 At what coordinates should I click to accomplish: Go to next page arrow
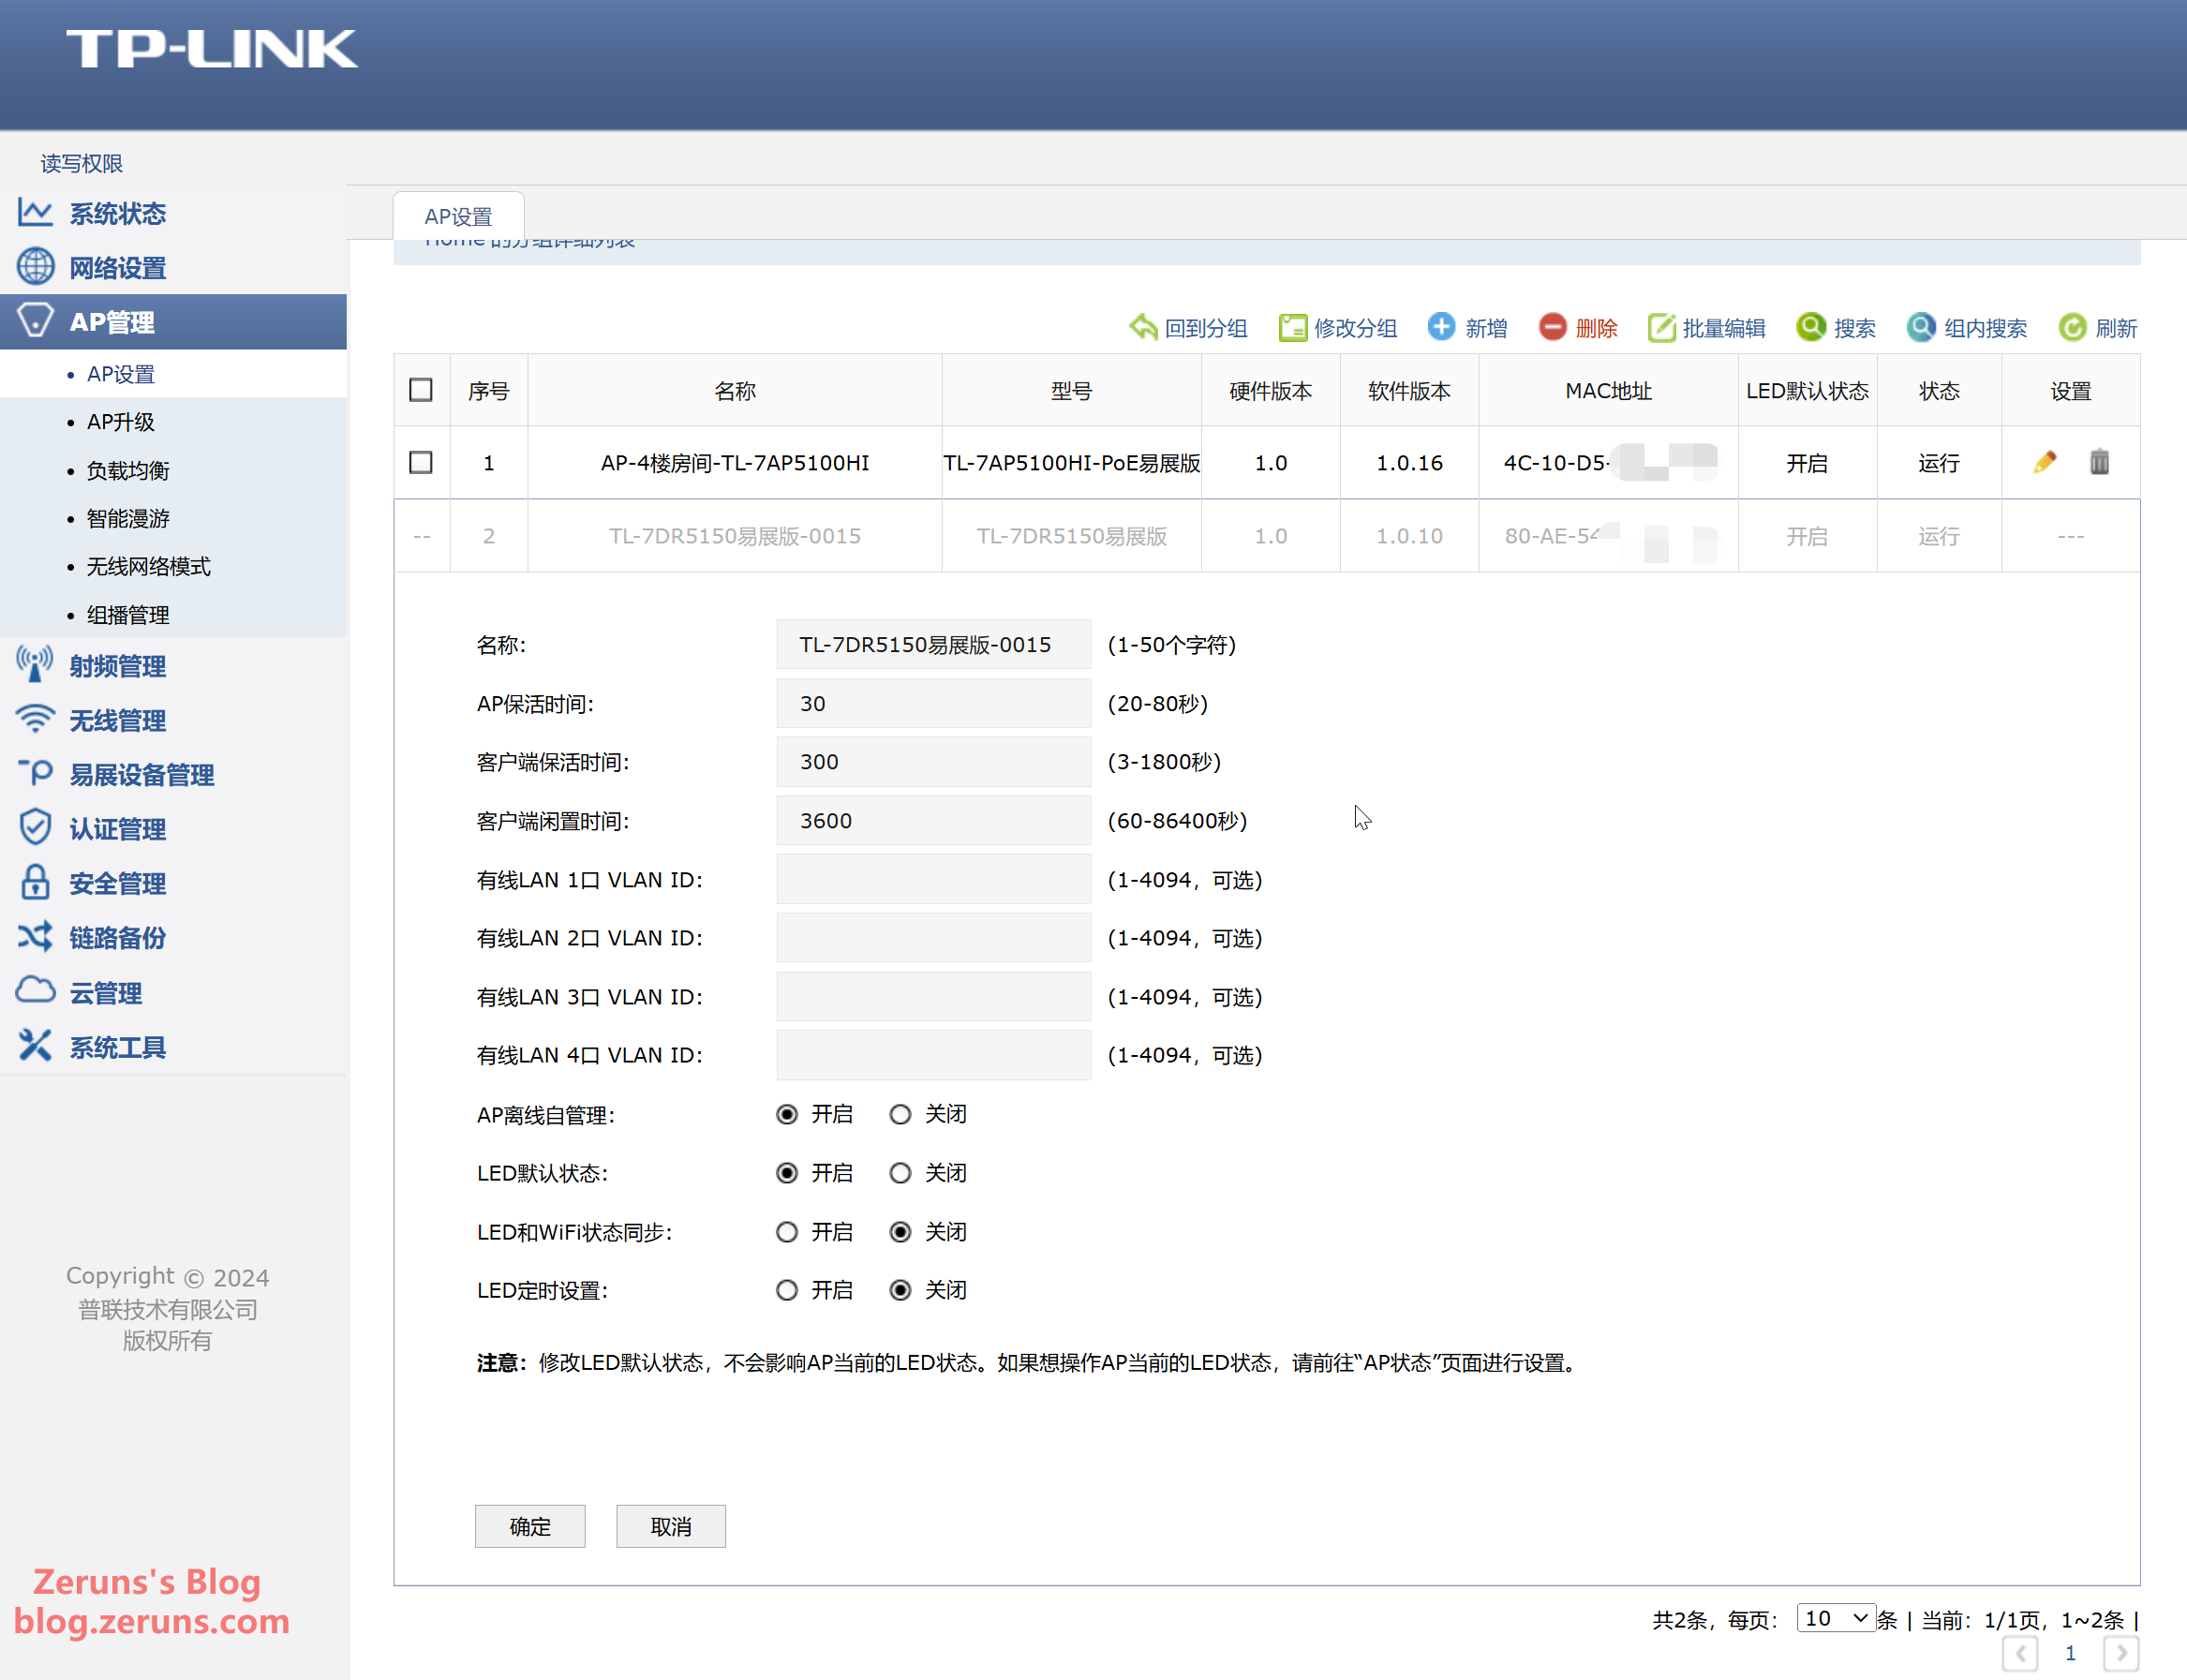pos(2121,1653)
